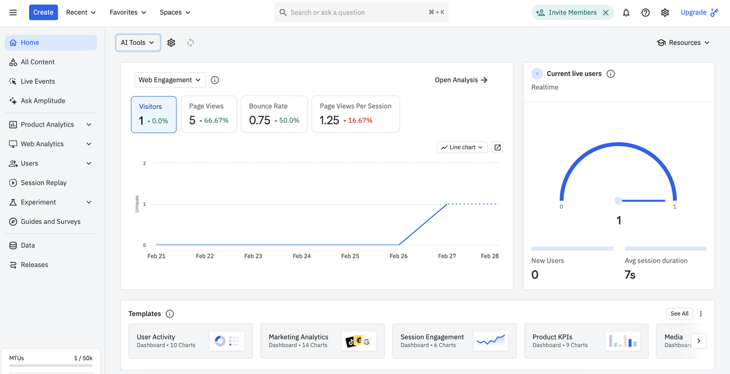Click the info icon beside Web Engagement
This screenshot has height=374, width=730.
pos(215,80)
